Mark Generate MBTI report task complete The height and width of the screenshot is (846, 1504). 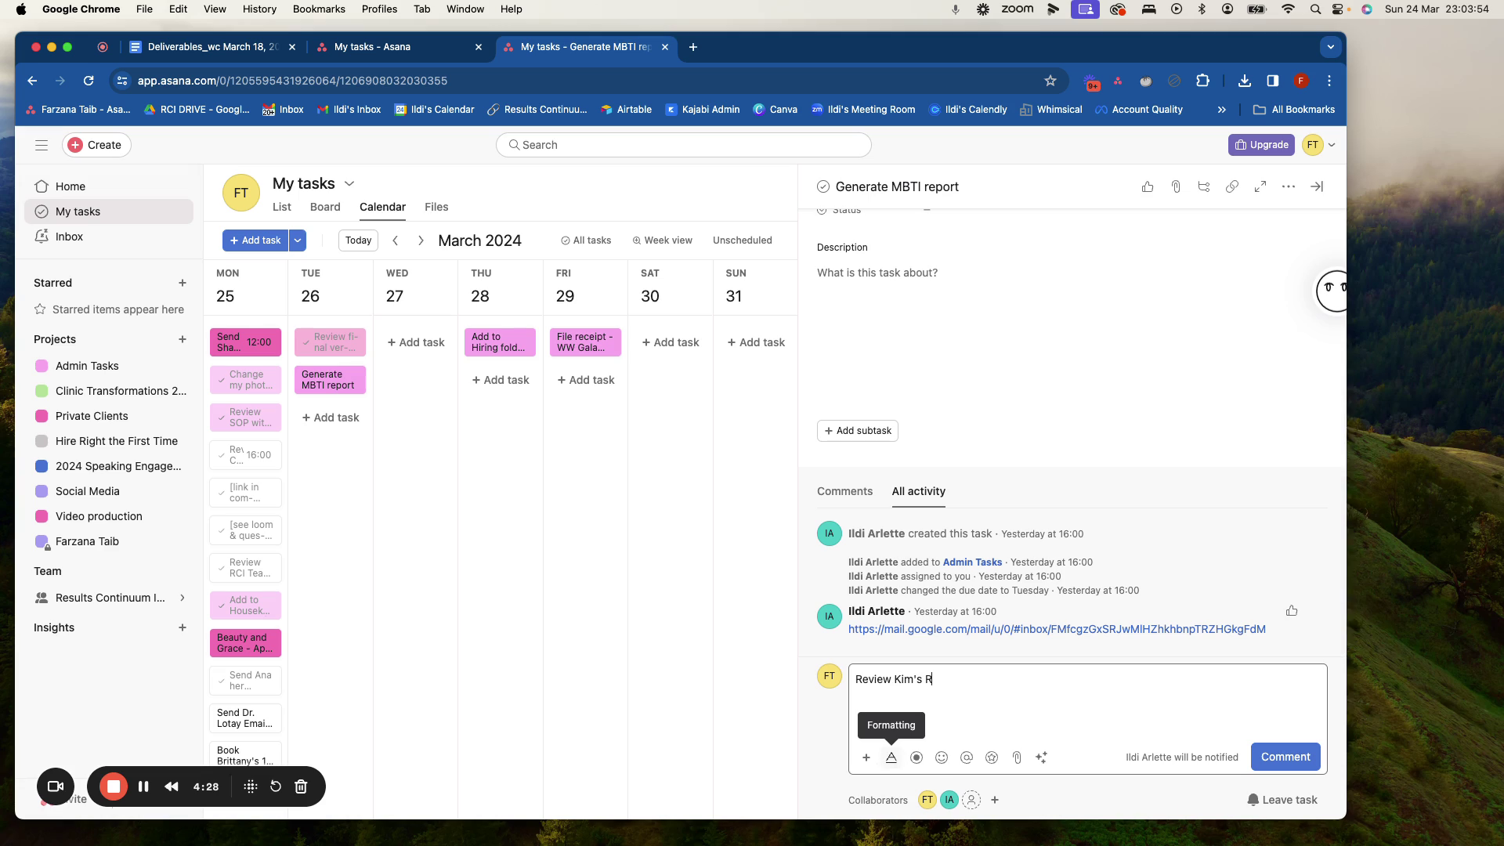point(822,186)
